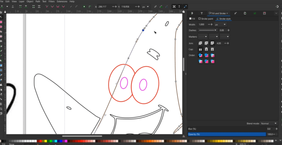Select the Text tool in left toolbox
The image size is (282, 145).
(x=1, y=60)
